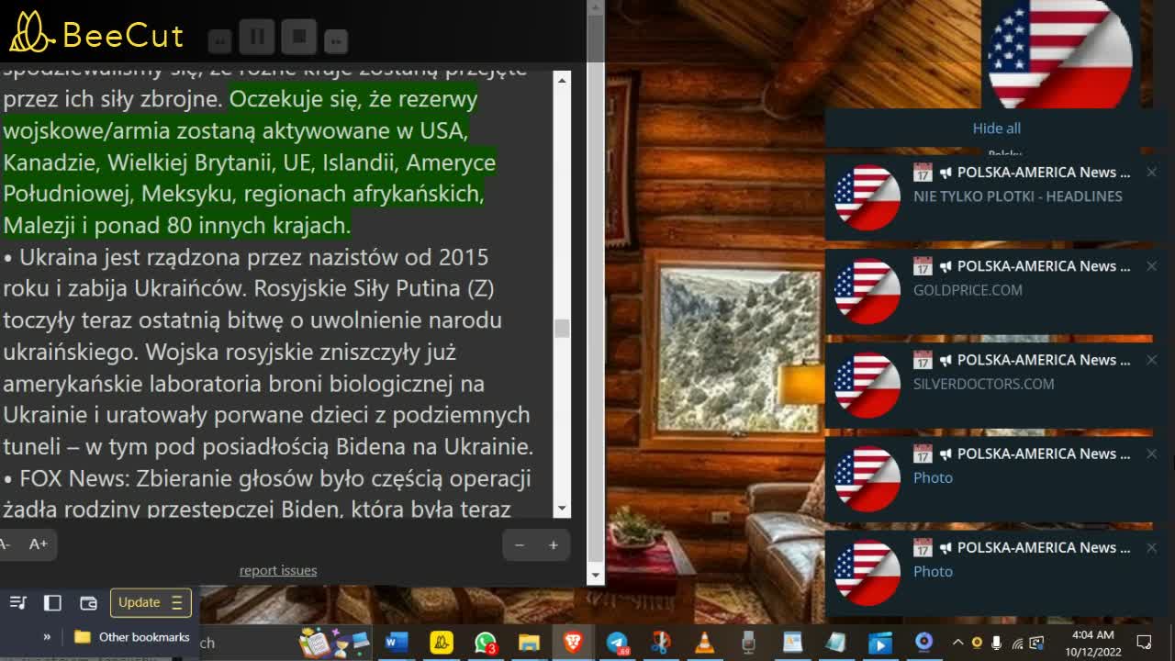The height and width of the screenshot is (661, 1175).
Task: Open the Movies & TV taskbar icon
Action: [879, 643]
